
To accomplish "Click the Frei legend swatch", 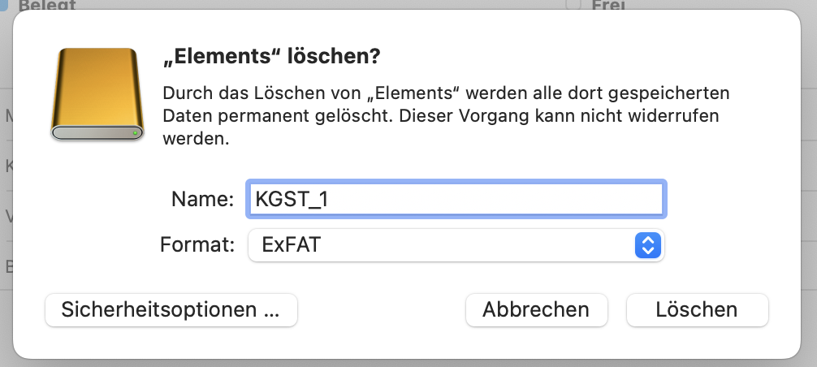I will coord(573,4).
